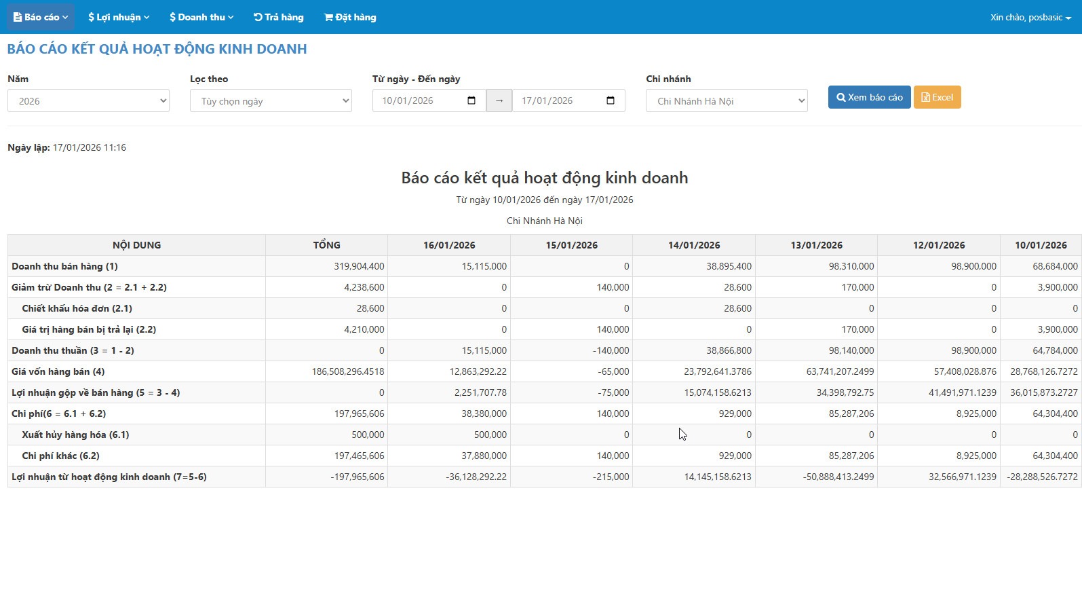The image size is (1082, 607).
Task: Click the 16/01/2026 column header
Action: [x=449, y=245]
